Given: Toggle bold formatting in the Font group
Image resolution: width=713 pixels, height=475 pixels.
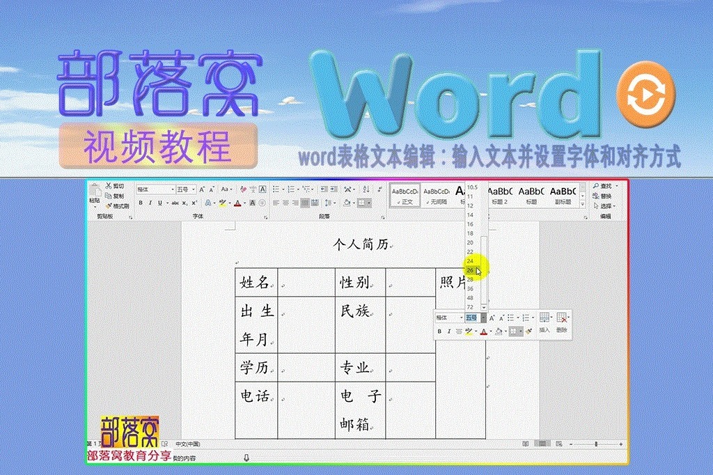Looking at the screenshot, I should pos(141,203).
